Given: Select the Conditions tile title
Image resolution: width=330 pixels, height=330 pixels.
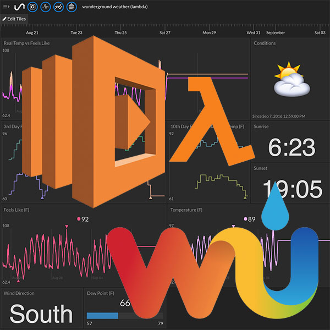Looking at the screenshot, I should [x=265, y=43].
